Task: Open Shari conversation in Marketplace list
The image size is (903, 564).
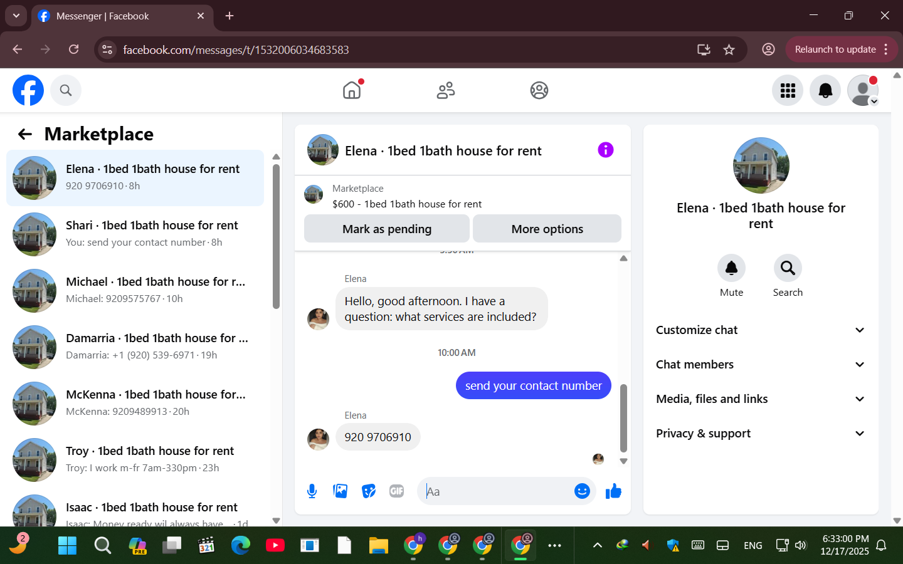Action: [135, 234]
